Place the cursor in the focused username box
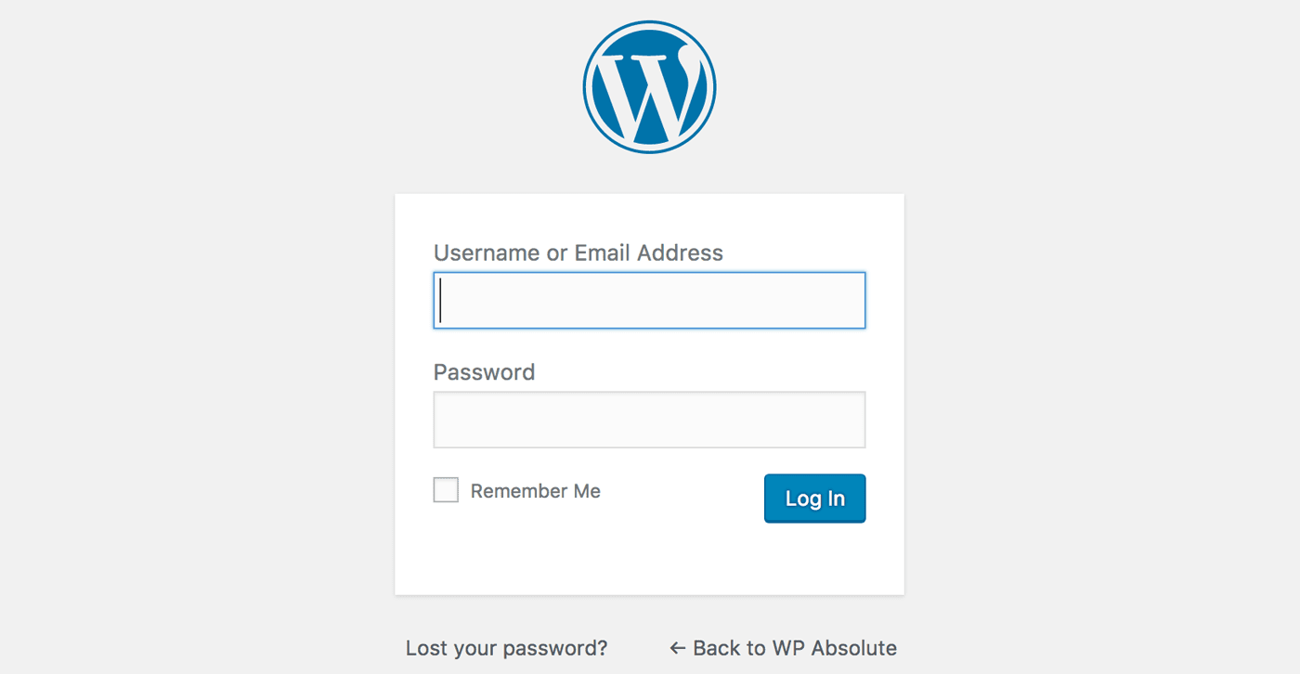The height and width of the screenshot is (674, 1300). (x=649, y=300)
